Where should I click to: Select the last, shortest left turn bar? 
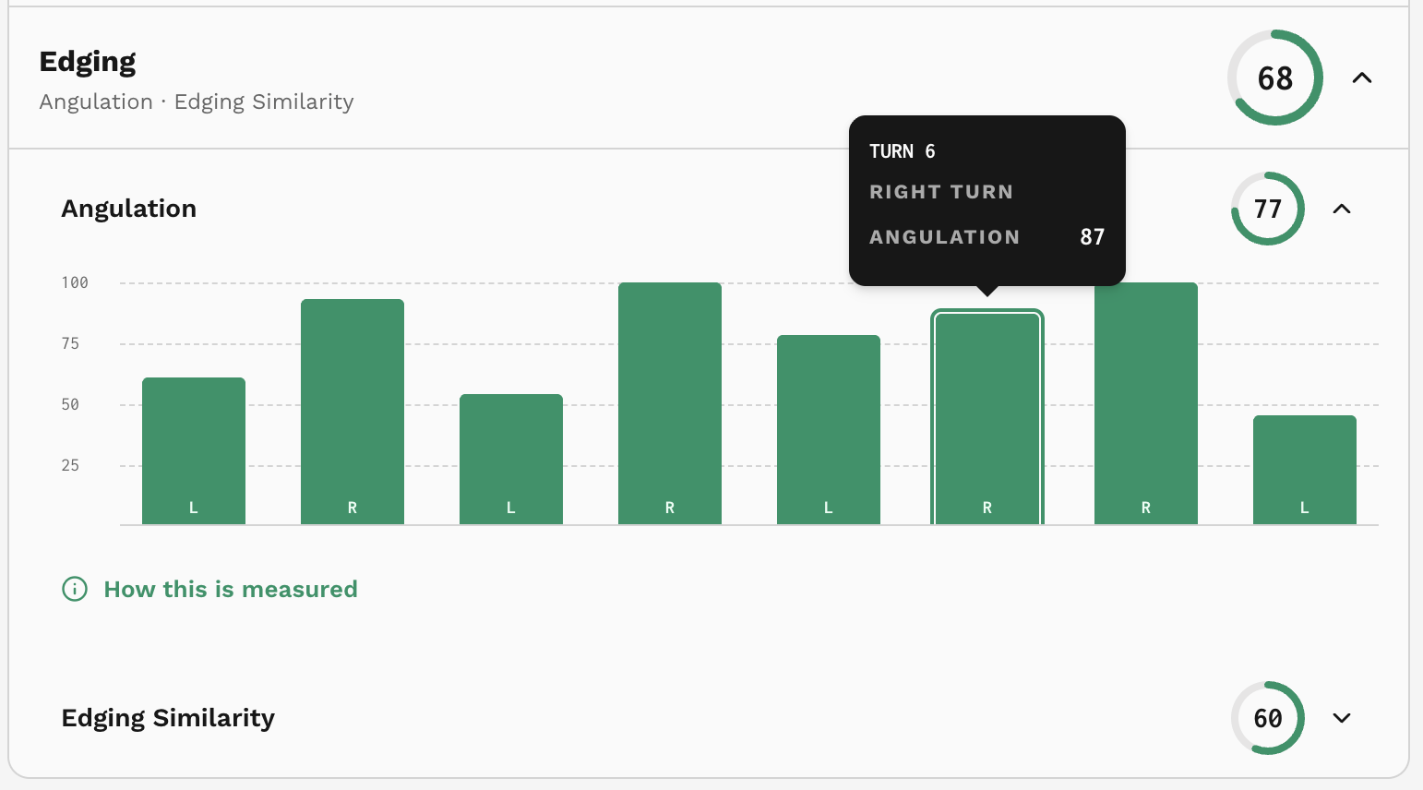(1305, 471)
